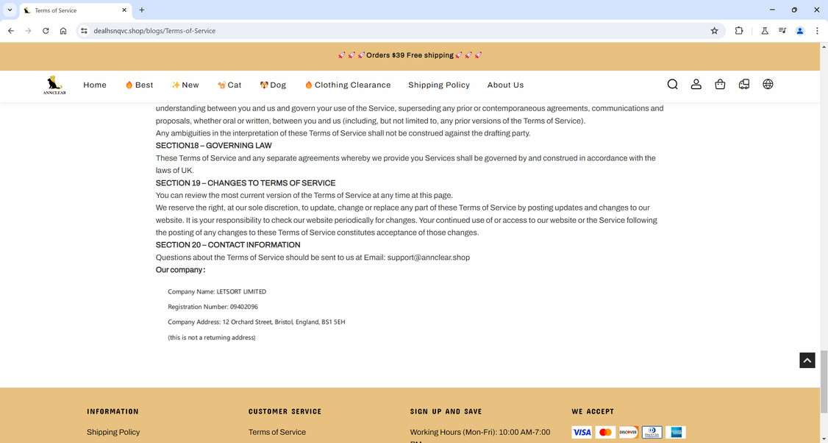The width and height of the screenshot is (828, 443).
Task: Open the Chrome Labs flask icon
Action: point(764,31)
